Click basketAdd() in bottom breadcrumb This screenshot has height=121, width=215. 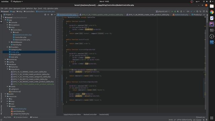[x=104, y=114]
